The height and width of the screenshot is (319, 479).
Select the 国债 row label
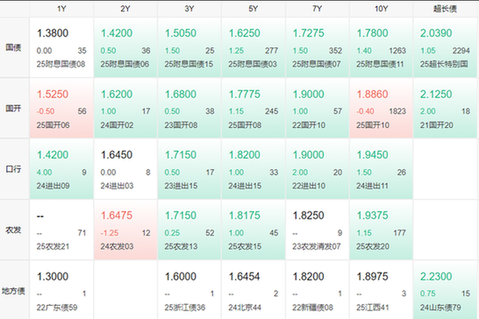[x=13, y=47]
